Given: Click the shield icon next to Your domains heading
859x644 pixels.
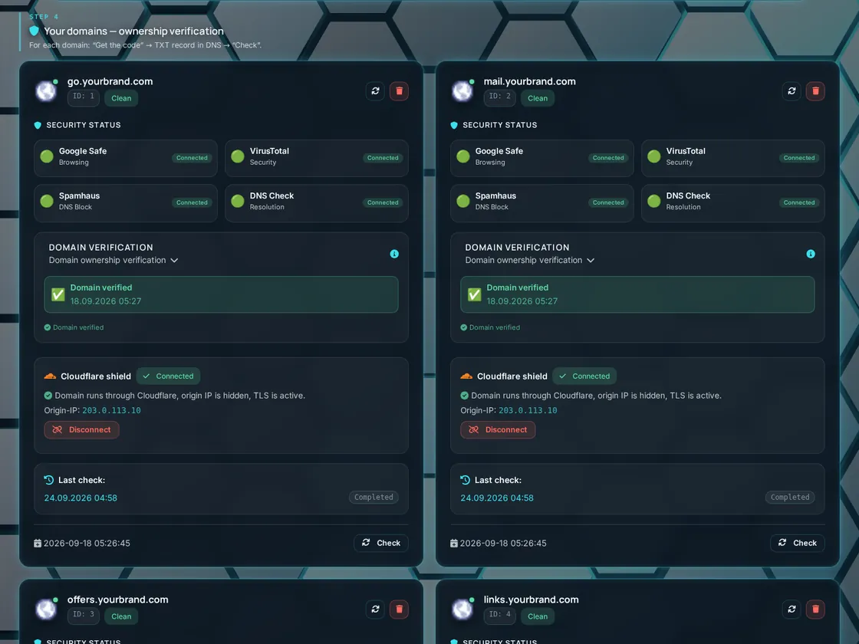Looking at the screenshot, I should click(x=34, y=31).
